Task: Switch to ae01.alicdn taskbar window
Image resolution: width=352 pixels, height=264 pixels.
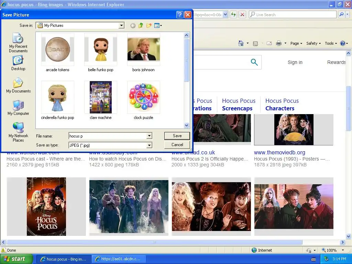Action: (x=118, y=259)
